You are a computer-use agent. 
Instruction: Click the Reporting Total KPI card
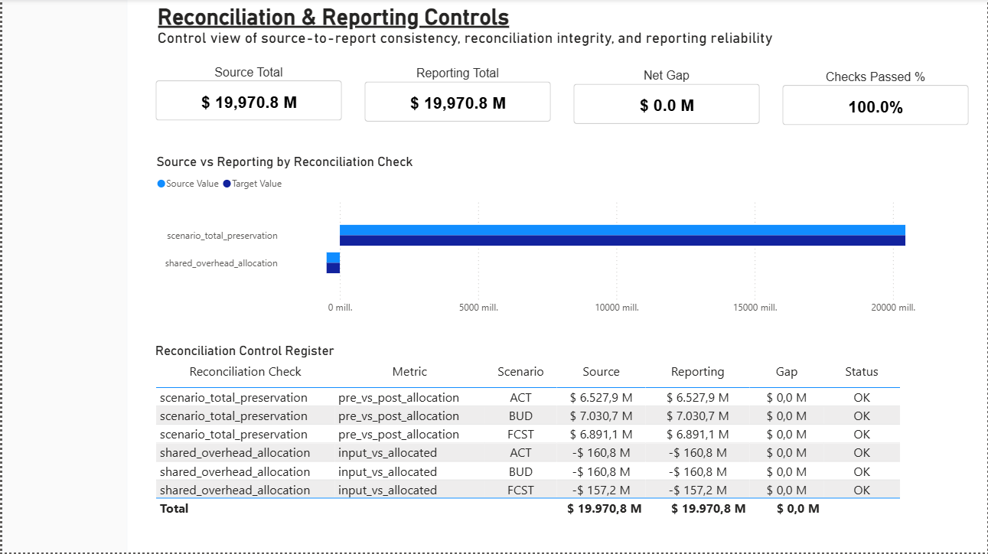pyautogui.click(x=457, y=100)
